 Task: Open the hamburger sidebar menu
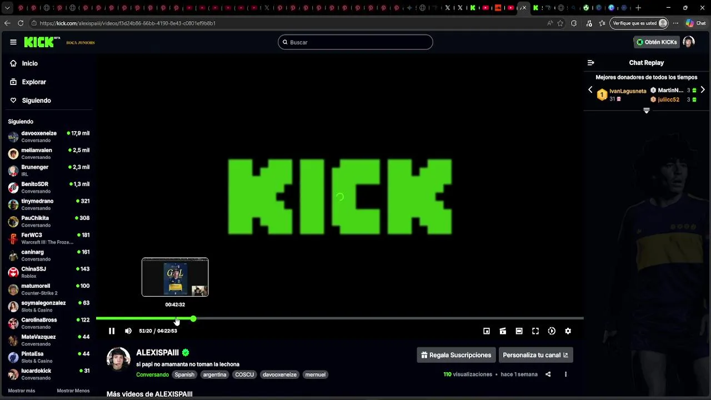(13, 42)
